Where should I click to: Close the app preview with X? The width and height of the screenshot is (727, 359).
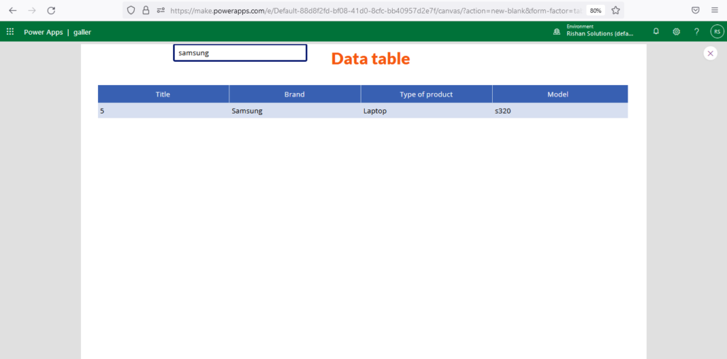[x=710, y=53]
